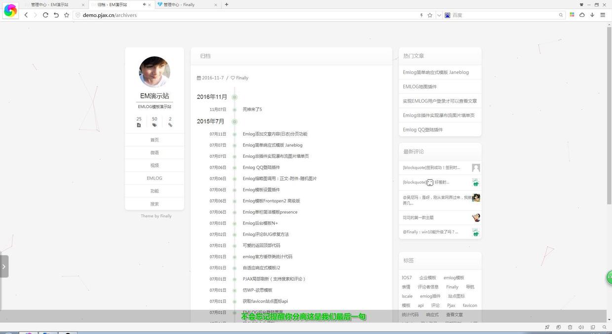The width and height of the screenshot is (612, 334).
Task: Bookmark the page with the star icon left of the address bar
Action: click(67, 15)
